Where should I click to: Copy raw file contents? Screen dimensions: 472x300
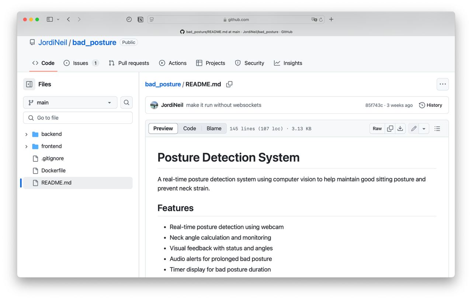[x=390, y=129]
